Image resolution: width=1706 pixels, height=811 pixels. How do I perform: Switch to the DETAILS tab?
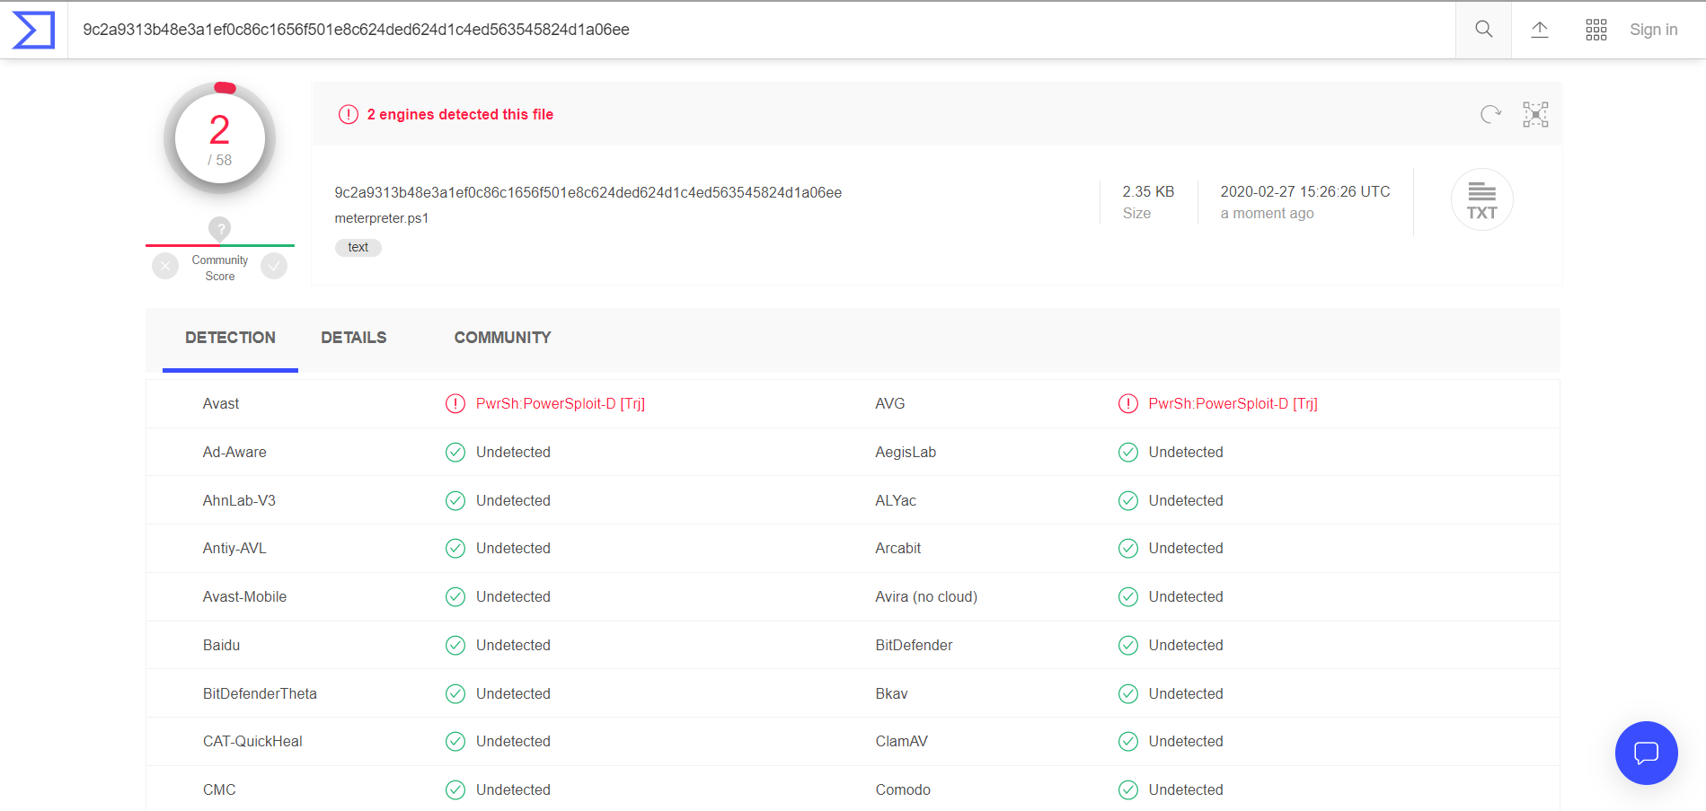coord(354,338)
